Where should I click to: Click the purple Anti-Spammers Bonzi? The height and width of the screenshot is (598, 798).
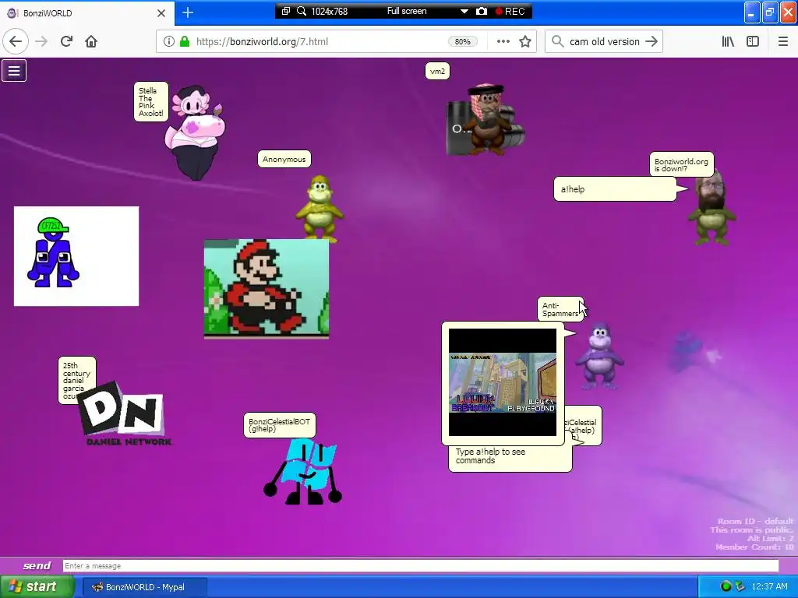pos(599,356)
